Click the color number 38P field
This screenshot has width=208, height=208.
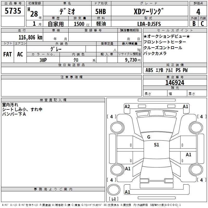[x=43, y=60]
